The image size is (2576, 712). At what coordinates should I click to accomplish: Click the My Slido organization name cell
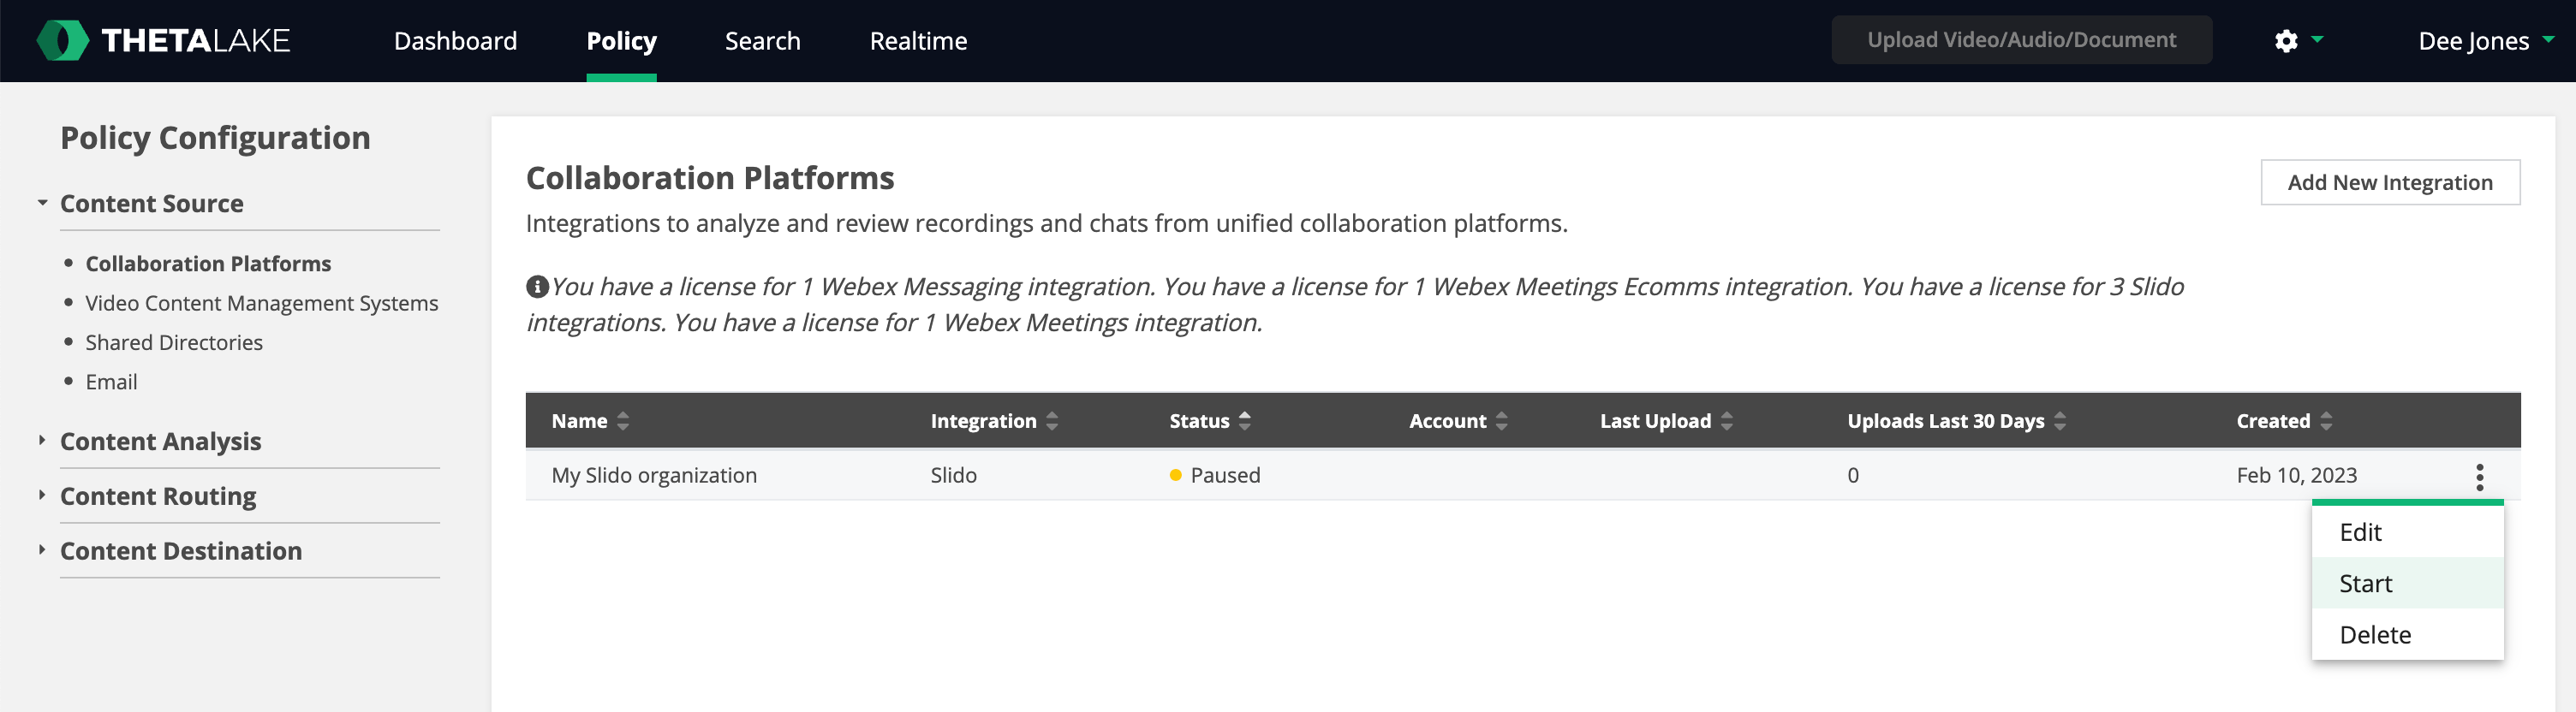pos(654,475)
